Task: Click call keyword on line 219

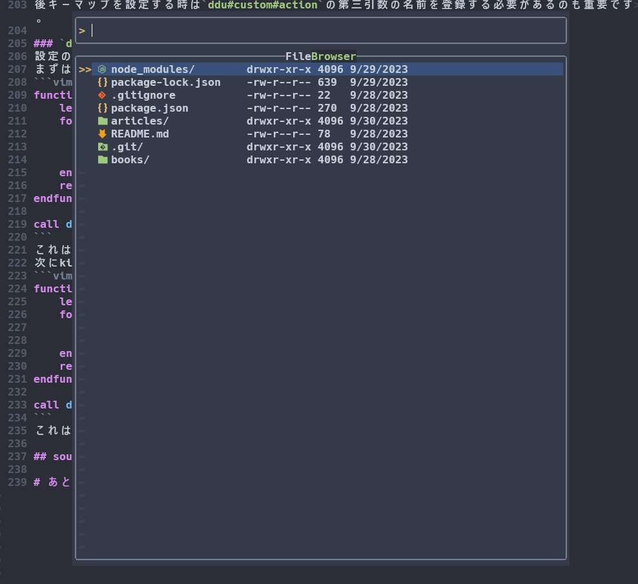Action: pos(46,224)
